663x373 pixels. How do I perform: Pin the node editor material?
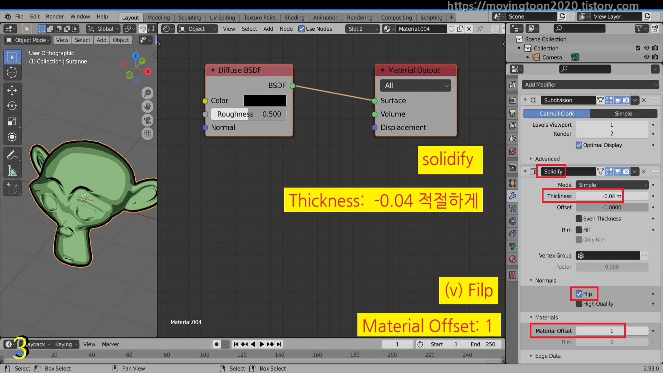point(480,29)
